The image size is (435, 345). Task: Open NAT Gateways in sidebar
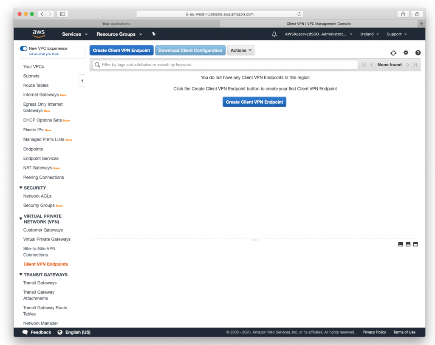click(x=37, y=168)
